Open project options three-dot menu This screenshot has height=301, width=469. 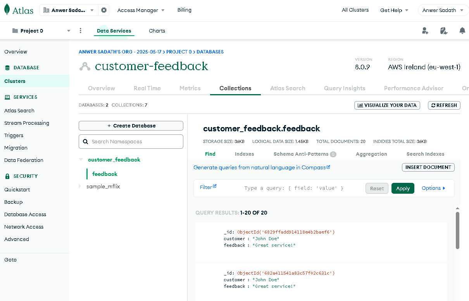[81, 31]
